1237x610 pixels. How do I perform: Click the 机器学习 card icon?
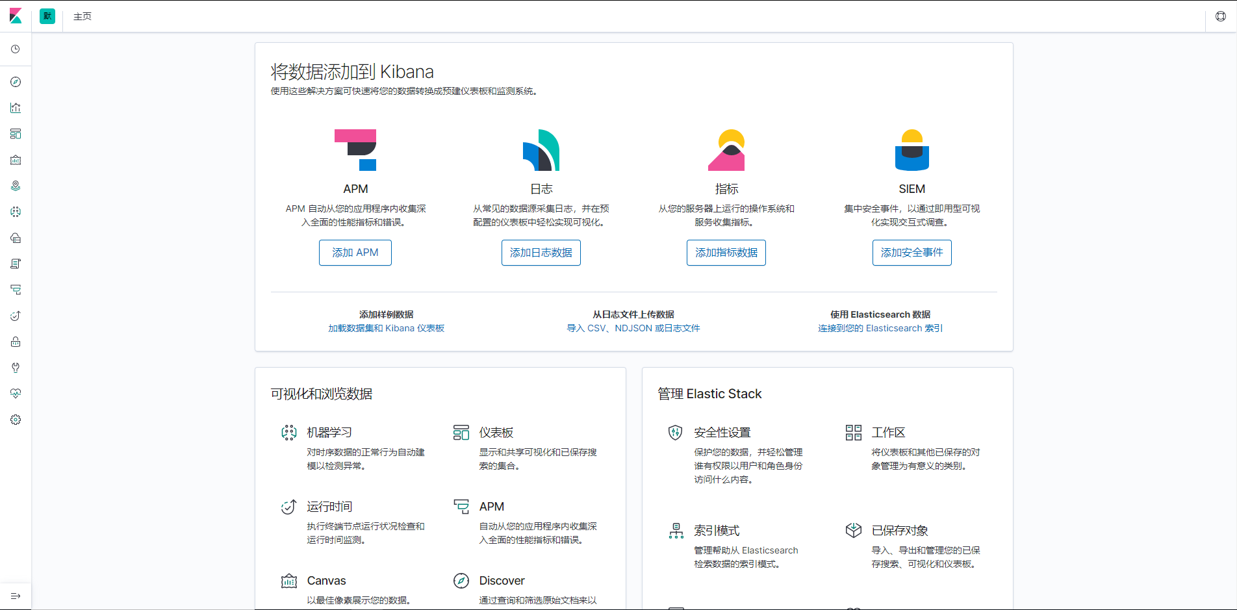point(289,433)
